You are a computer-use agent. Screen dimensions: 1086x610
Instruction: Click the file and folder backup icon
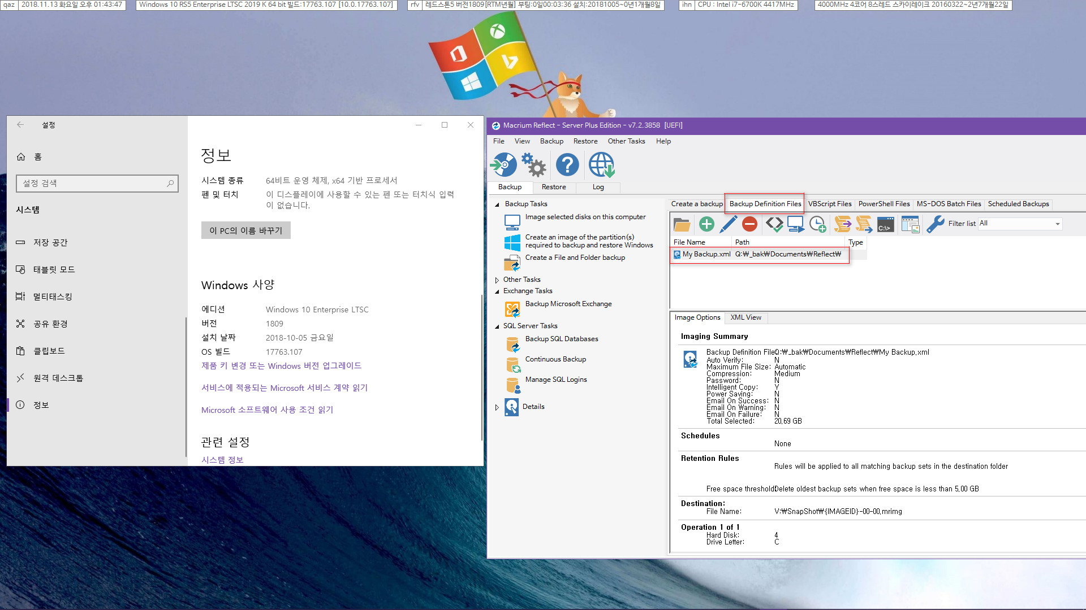[512, 263]
